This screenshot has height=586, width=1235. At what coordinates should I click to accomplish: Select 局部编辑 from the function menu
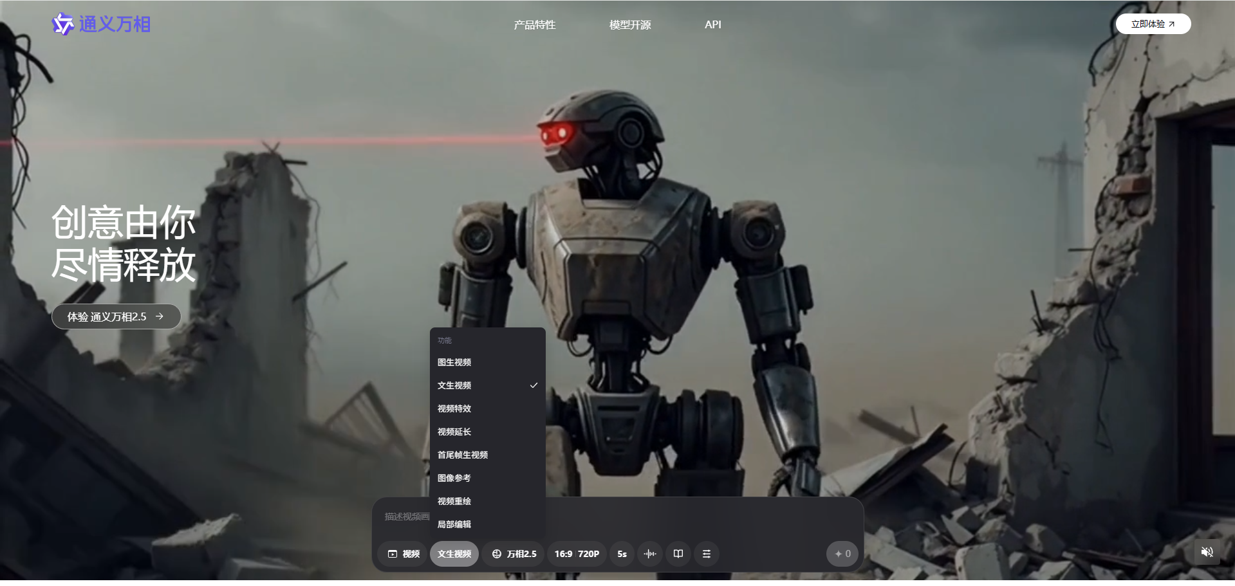pos(454,524)
